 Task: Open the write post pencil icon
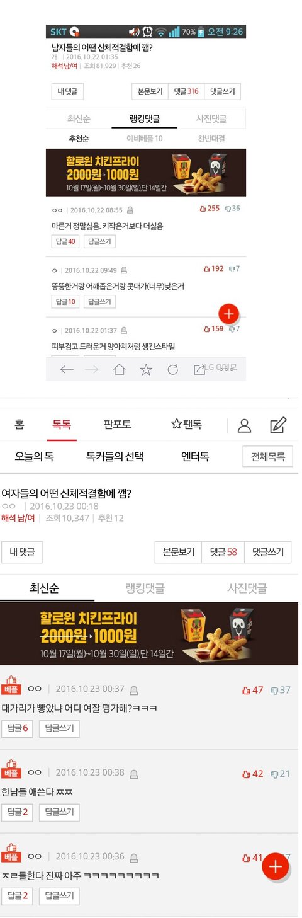(277, 425)
